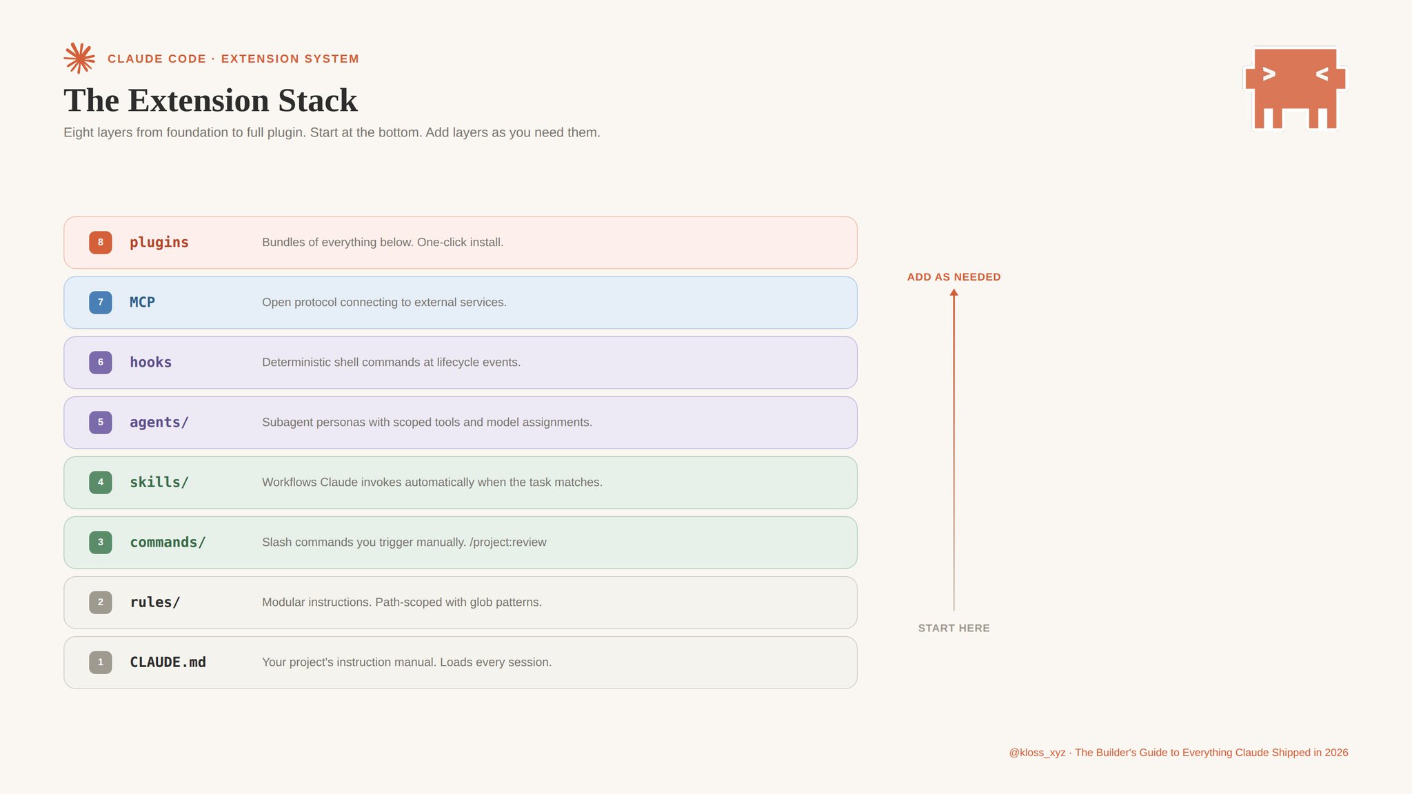This screenshot has width=1412, height=794.
Task: Click the @kloss_xyz footer credit
Action: coord(1179,753)
